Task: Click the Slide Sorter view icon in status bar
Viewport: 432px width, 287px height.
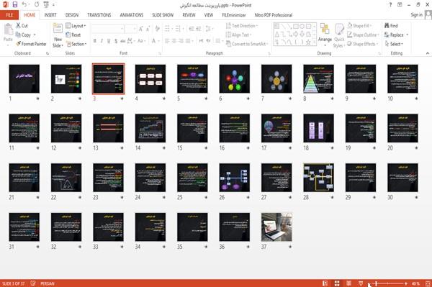Action: [337, 283]
